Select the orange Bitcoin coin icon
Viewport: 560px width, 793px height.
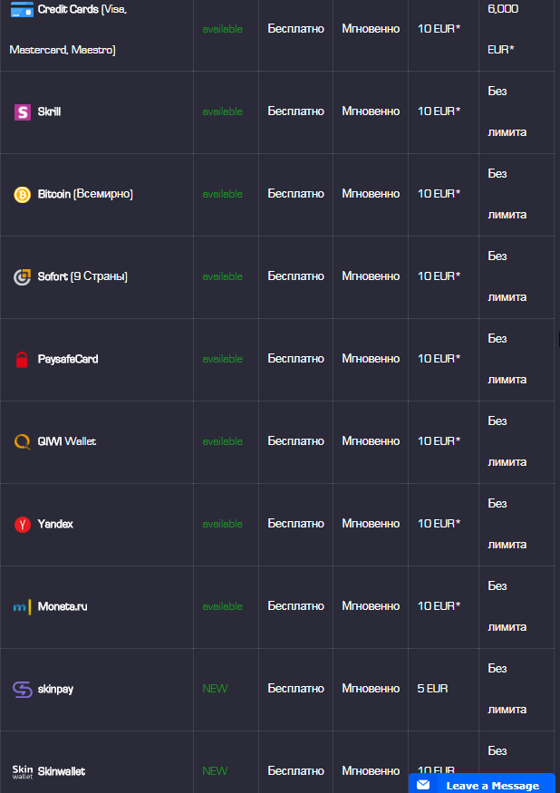coord(22,195)
